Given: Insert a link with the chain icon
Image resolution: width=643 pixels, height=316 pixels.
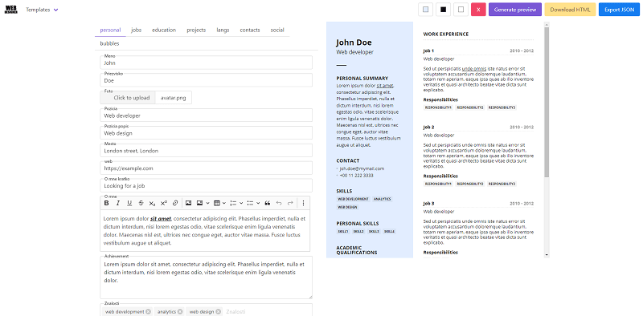Looking at the screenshot, I should click(175, 203).
